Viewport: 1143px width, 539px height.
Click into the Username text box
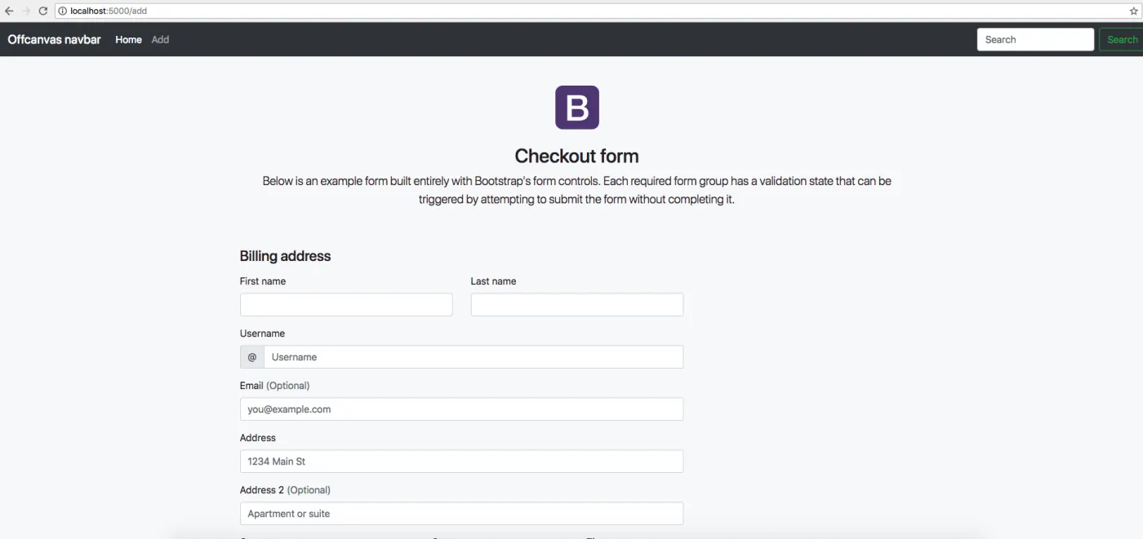(474, 357)
